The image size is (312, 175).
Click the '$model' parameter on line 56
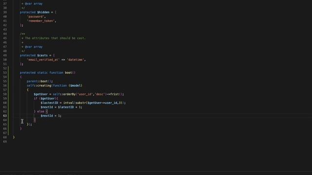(x=75, y=86)
